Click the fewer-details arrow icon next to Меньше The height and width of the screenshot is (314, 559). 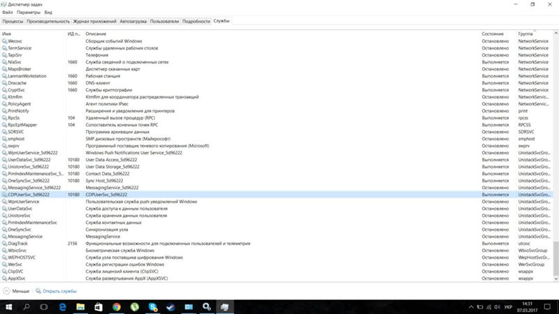pyautogui.click(x=6, y=291)
